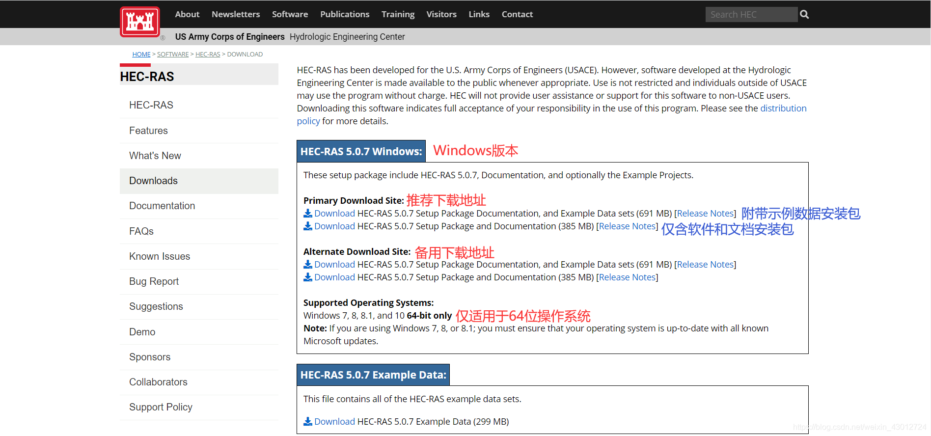Open Release Notes for primary 691 MB package

tap(706, 213)
